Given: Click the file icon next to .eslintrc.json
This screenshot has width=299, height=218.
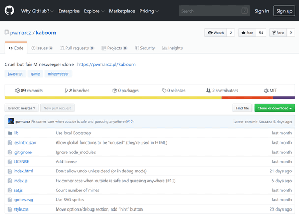Looking at the screenshot, I should [10, 142].
